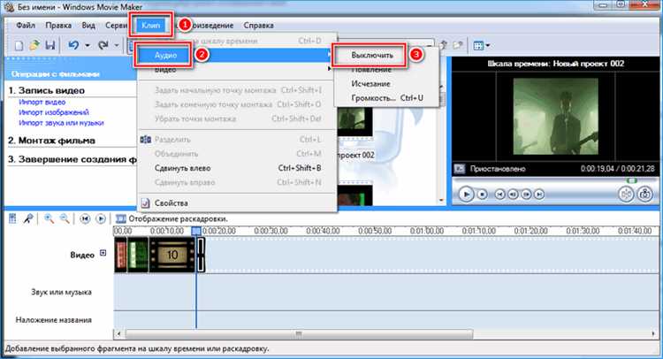Open the undo history dropdown arrow
The width and height of the screenshot is (663, 359).
(x=88, y=46)
